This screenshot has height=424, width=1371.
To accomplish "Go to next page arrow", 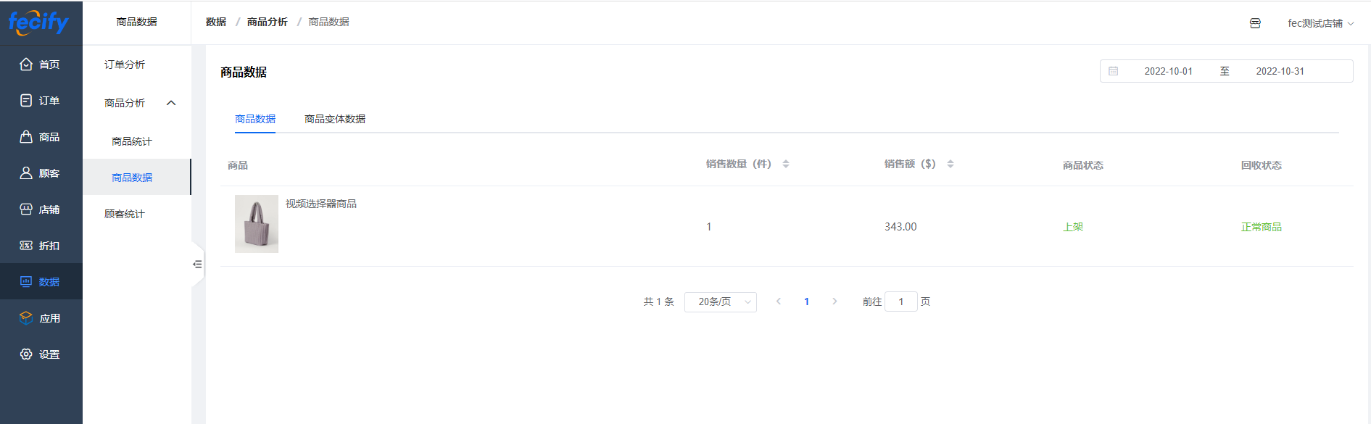I will [x=834, y=302].
